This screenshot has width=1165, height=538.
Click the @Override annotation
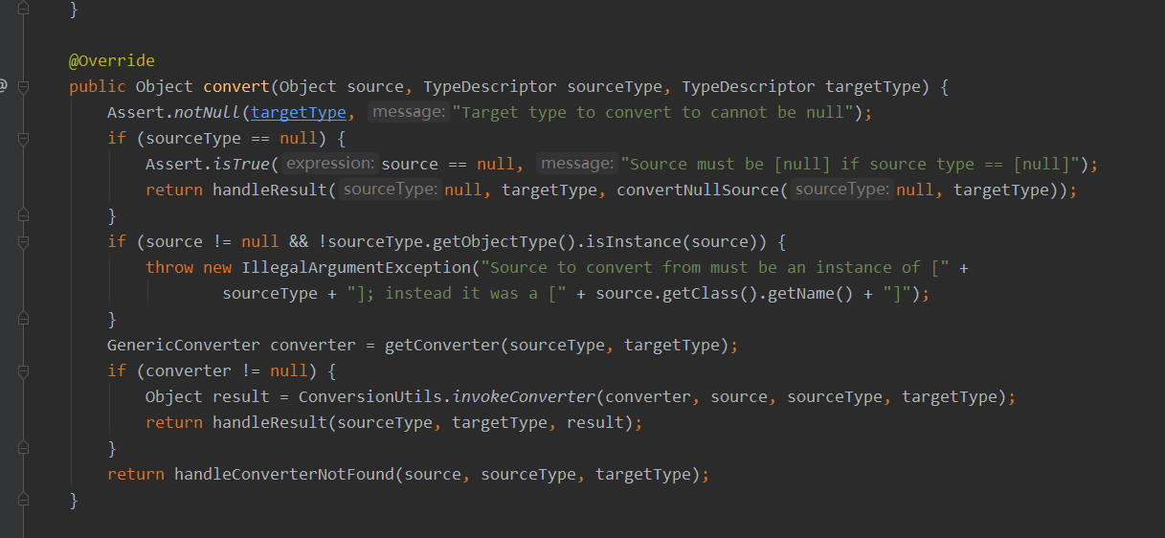(112, 60)
